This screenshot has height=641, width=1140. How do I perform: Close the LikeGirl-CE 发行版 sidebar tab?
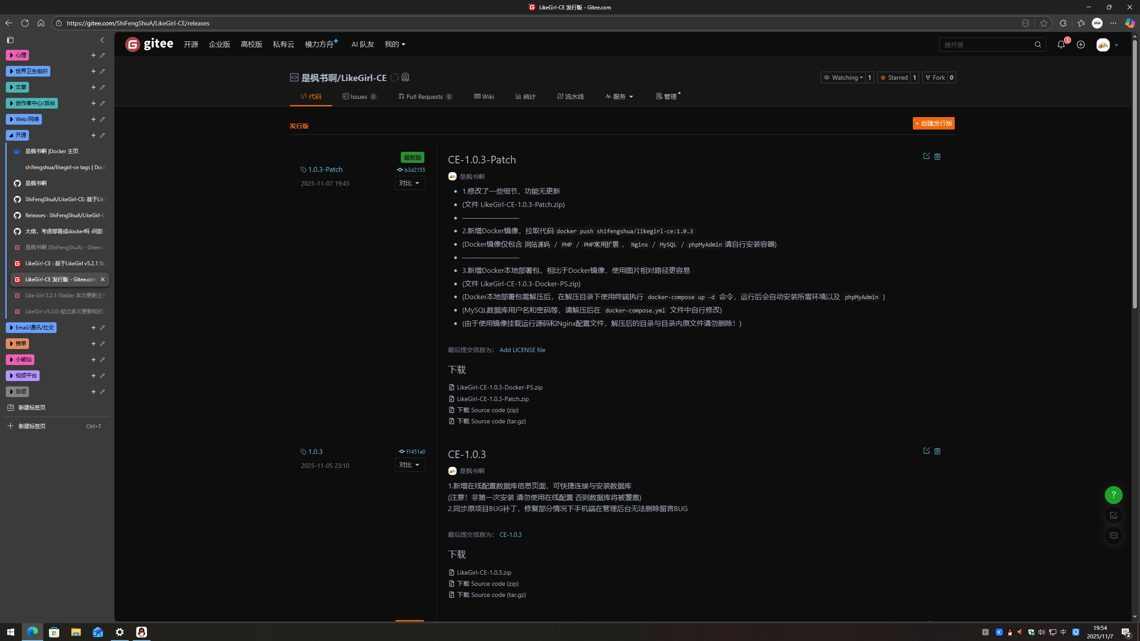click(x=102, y=280)
